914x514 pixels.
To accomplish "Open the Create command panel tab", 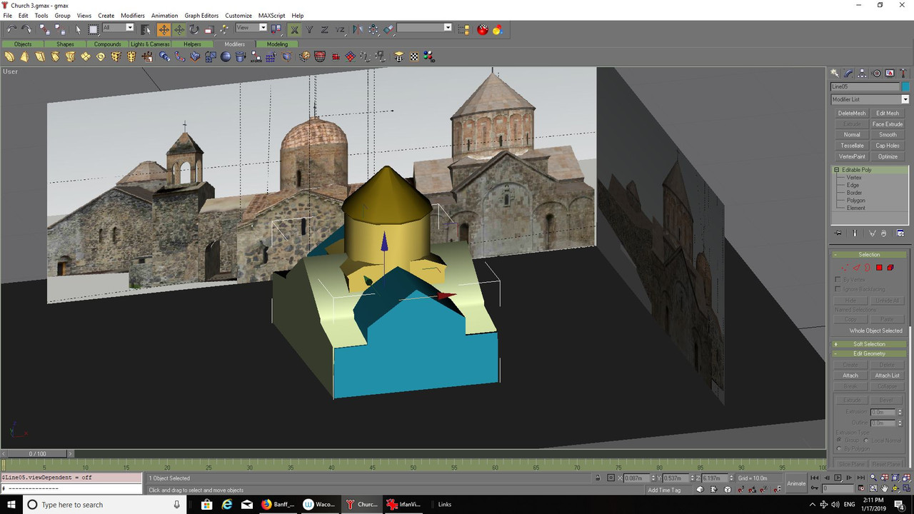I will 834,73.
